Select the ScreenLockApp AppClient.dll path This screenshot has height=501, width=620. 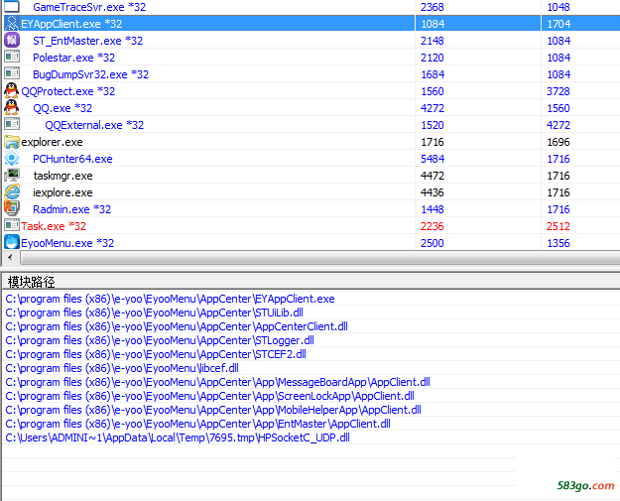pyautogui.click(x=209, y=396)
